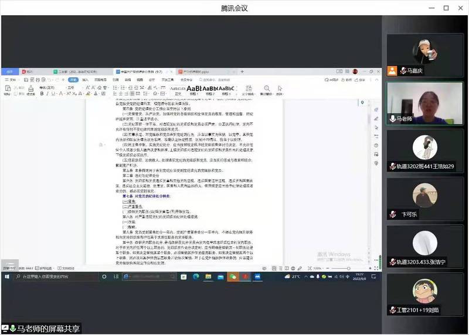Toggle 卞可乐's microphone icon
The height and width of the screenshot is (335, 469).
tap(392, 214)
